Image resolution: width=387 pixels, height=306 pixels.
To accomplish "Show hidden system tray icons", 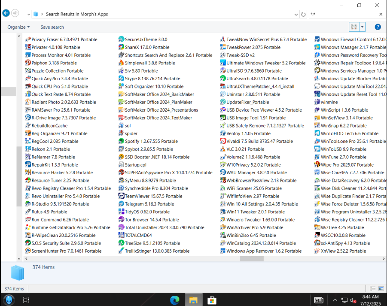I will click(335, 300).
